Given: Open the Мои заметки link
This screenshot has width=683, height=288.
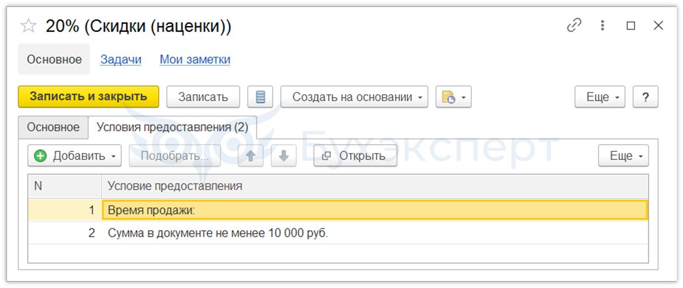Looking at the screenshot, I should [x=194, y=59].
